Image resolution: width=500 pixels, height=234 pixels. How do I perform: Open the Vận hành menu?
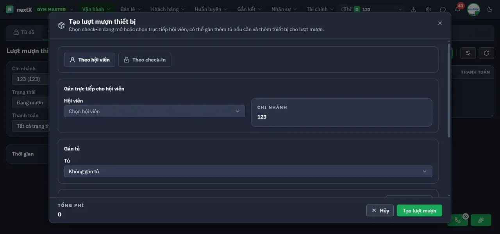pos(96,9)
